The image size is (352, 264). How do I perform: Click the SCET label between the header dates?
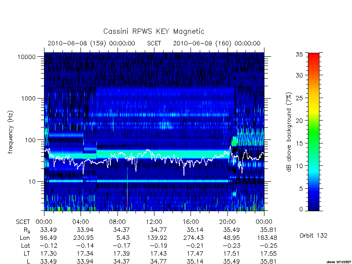click(154, 43)
